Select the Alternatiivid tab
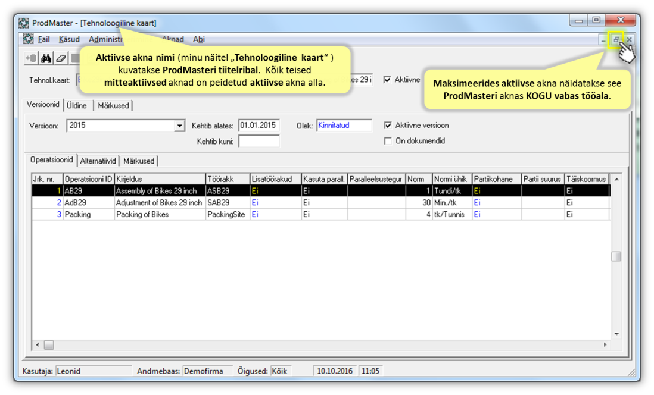654x395 pixels. point(98,161)
